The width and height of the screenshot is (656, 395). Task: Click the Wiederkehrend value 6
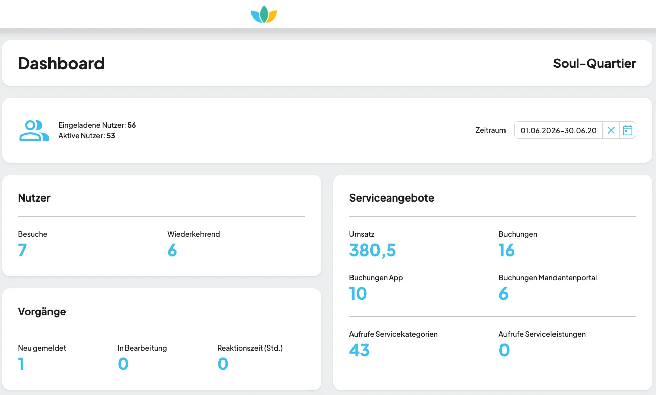tap(172, 250)
